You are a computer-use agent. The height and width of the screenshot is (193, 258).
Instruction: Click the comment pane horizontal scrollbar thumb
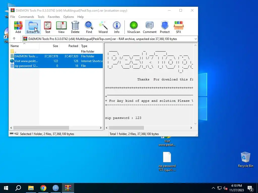click(126, 128)
